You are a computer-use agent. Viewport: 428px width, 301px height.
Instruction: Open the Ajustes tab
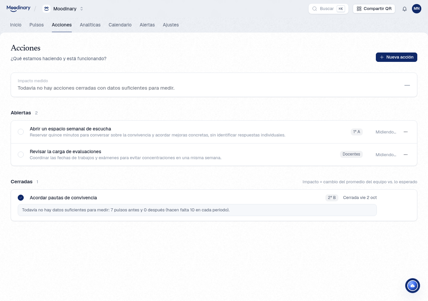(x=171, y=25)
